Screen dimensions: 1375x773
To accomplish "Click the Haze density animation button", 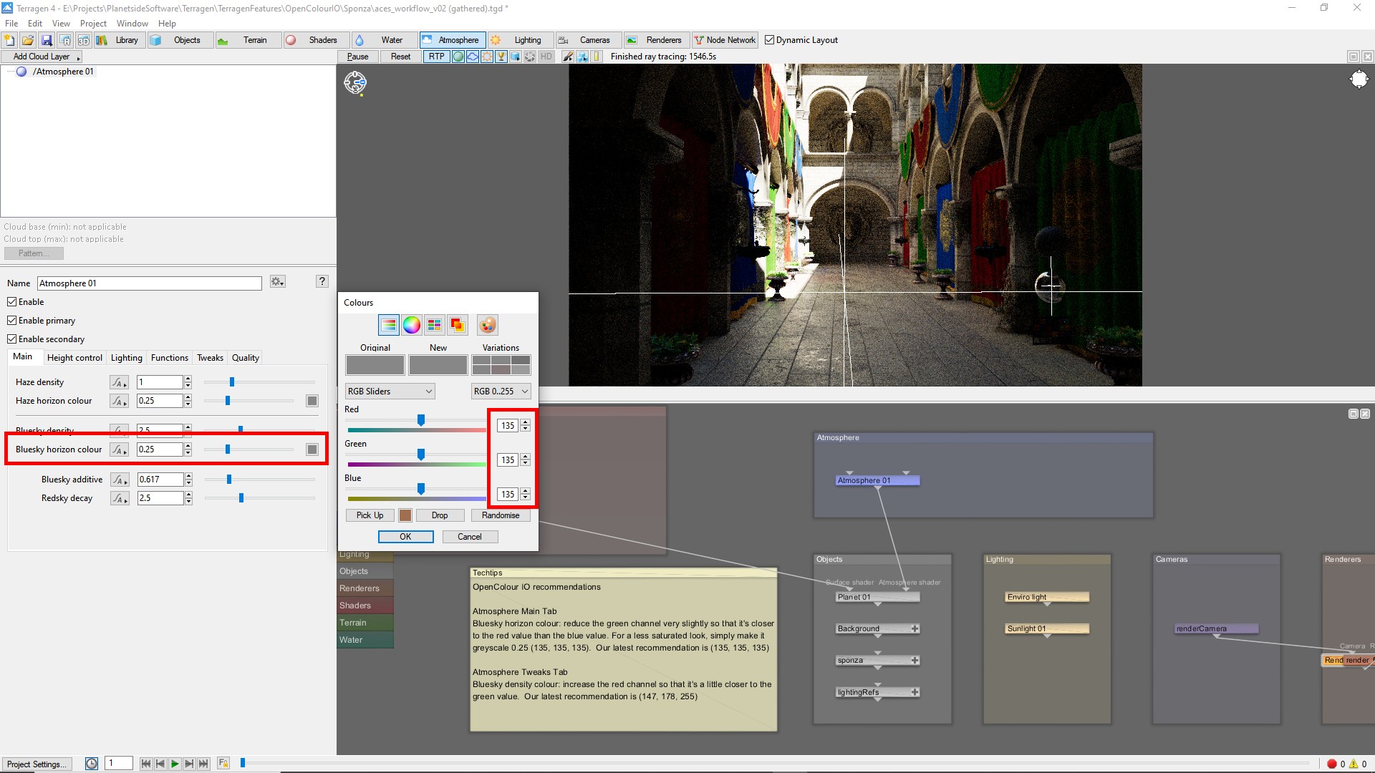I will click(x=119, y=382).
